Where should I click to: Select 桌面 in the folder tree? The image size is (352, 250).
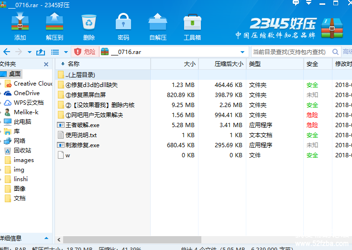[x=11, y=74]
